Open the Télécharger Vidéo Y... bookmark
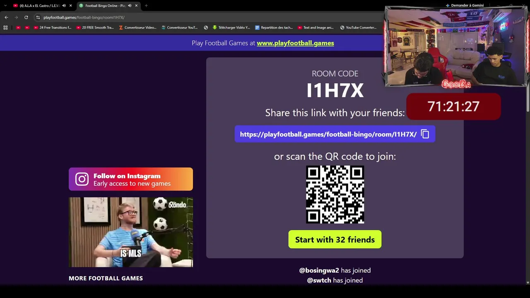The image size is (530, 298). coord(231,28)
